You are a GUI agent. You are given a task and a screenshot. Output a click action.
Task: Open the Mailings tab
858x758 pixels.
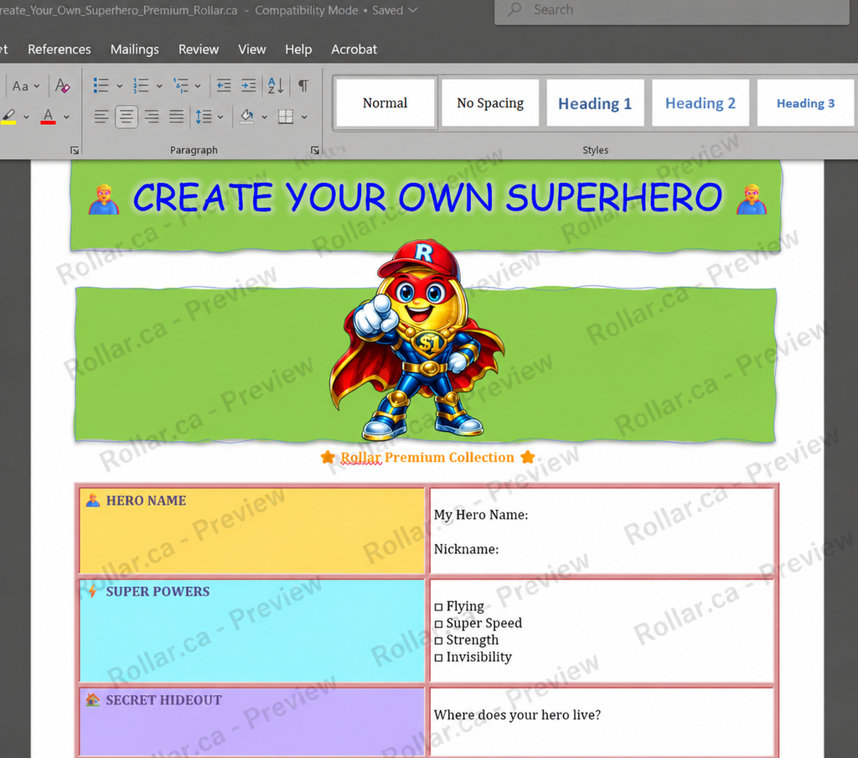point(135,49)
